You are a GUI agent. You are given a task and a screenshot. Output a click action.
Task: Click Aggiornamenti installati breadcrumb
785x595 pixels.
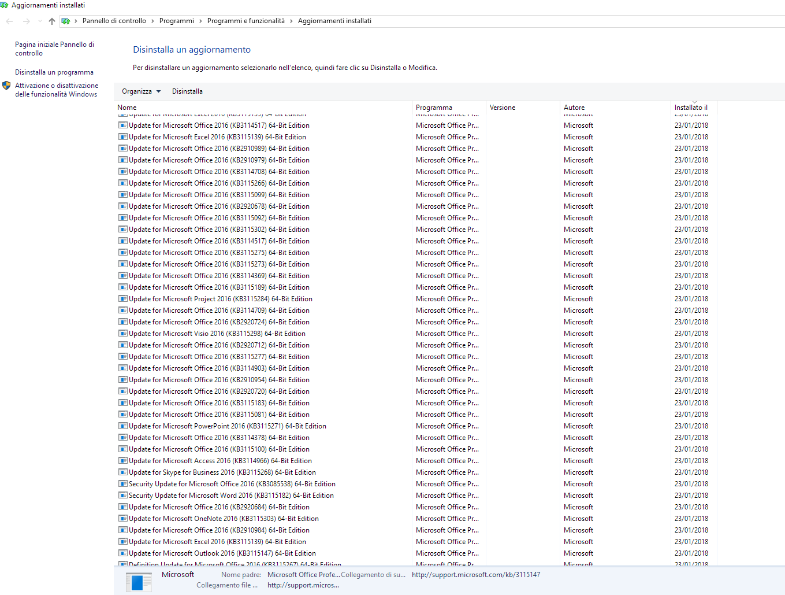(334, 21)
